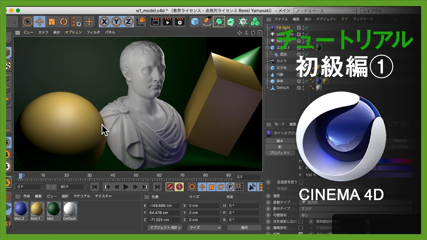Go to end of the timeline

click(157, 187)
